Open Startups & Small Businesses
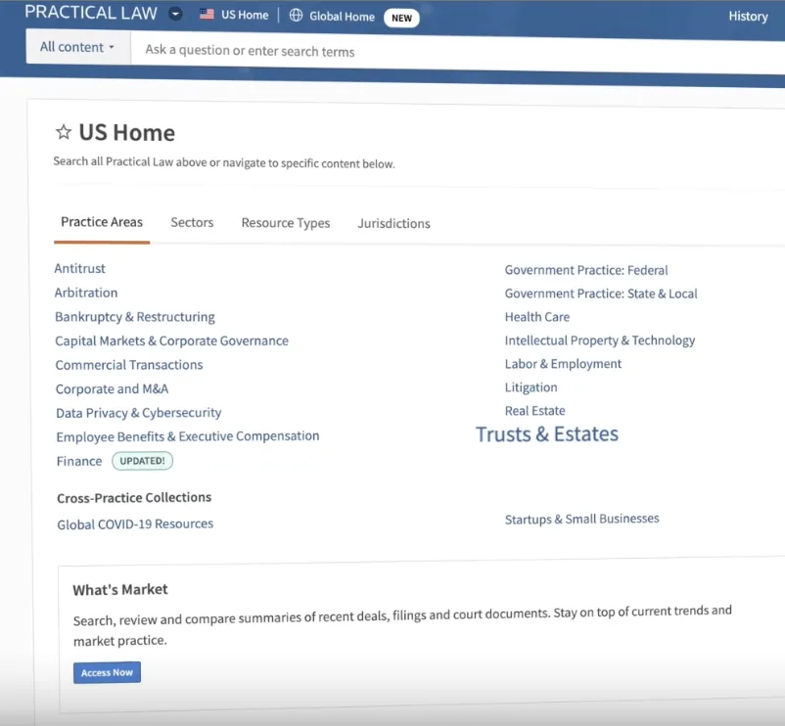 point(582,519)
